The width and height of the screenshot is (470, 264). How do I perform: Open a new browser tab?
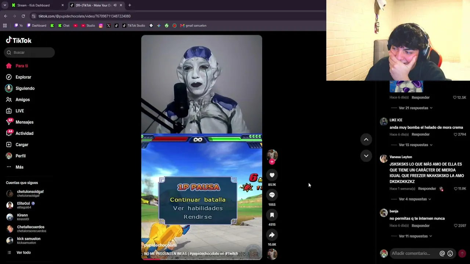tap(130, 5)
